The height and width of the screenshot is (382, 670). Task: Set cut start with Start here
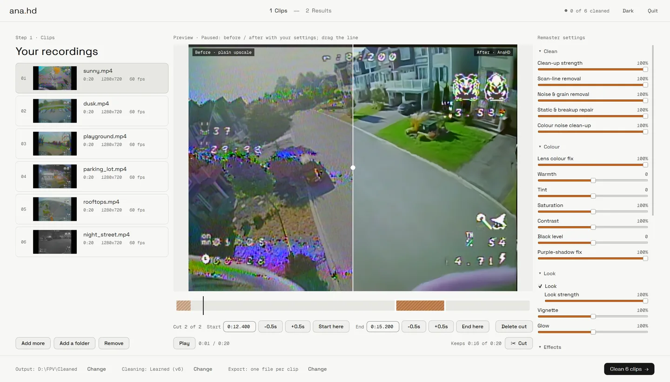point(331,327)
